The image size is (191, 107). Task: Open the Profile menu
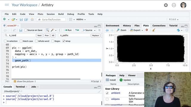pyautogui.click(x=81, y=14)
